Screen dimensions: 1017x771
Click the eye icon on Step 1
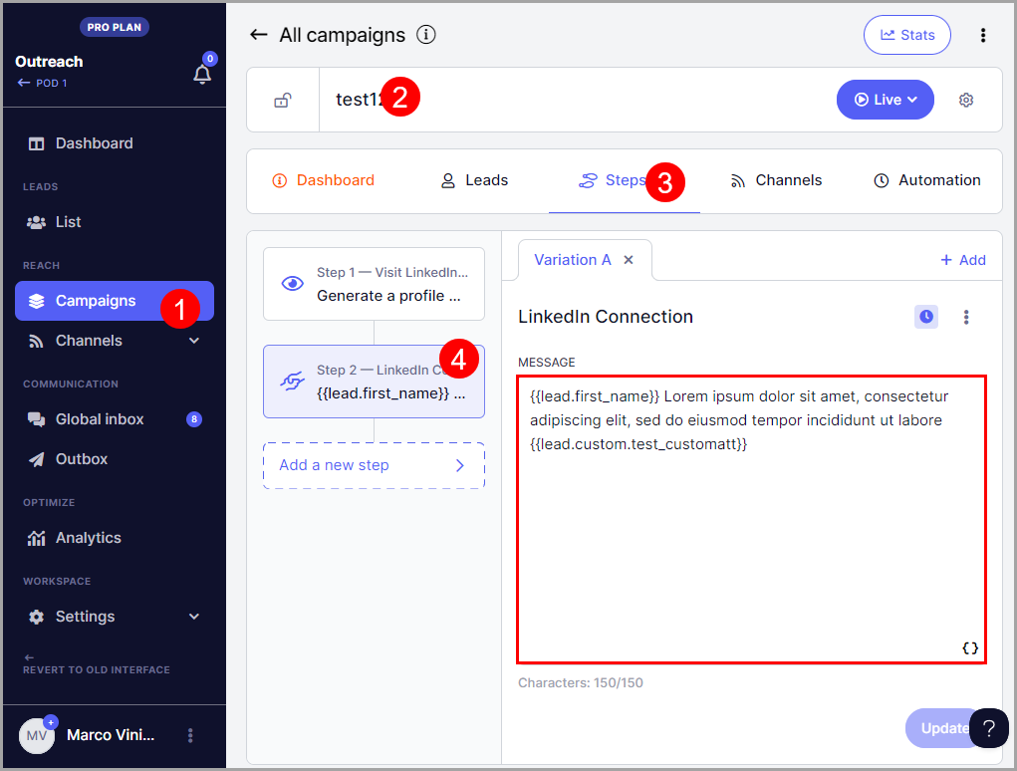[293, 283]
